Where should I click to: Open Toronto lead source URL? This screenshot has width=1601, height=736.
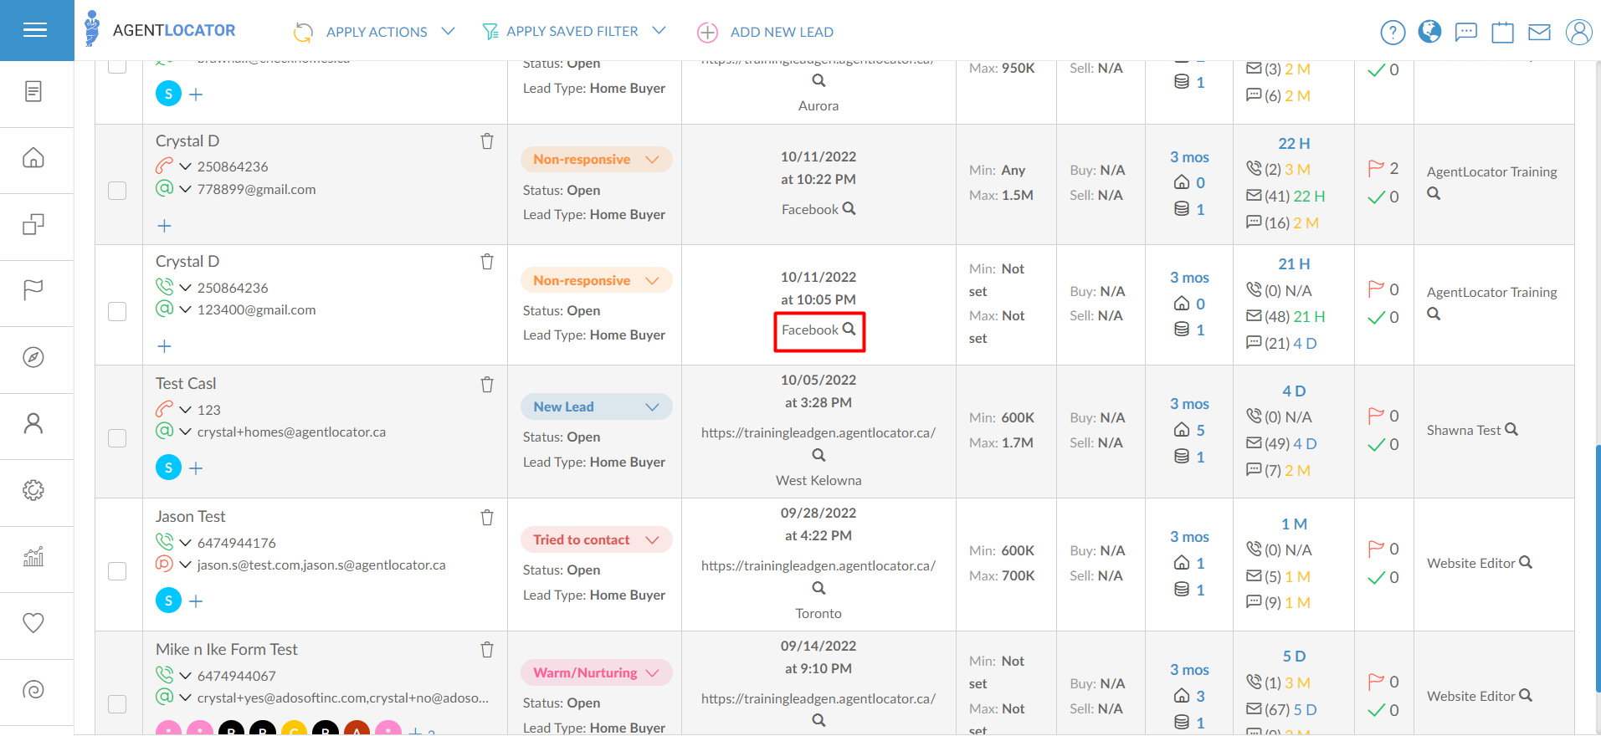click(818, 566)
